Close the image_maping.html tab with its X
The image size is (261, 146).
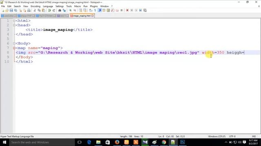coord(93,16)
